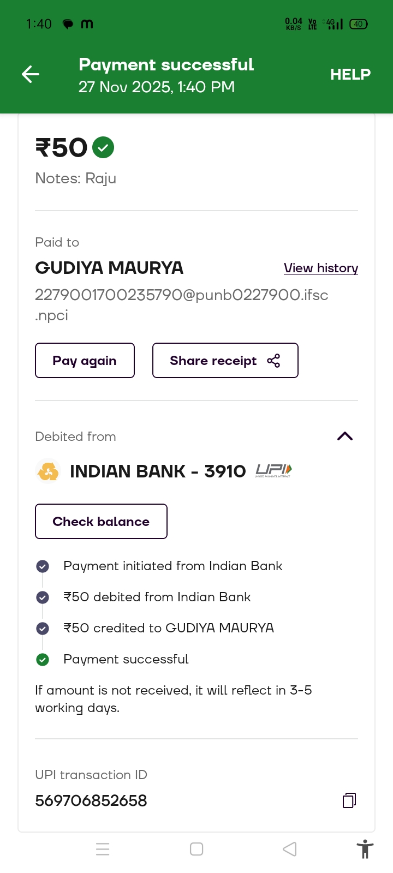Viewport: 393px width, 873px height.
Task: Tap the Payment successful status check icon
Action: point(43,660)
